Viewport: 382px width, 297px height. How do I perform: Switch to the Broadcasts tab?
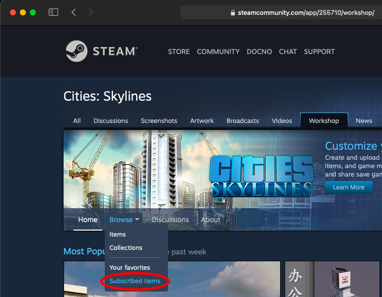pos(242,120)
